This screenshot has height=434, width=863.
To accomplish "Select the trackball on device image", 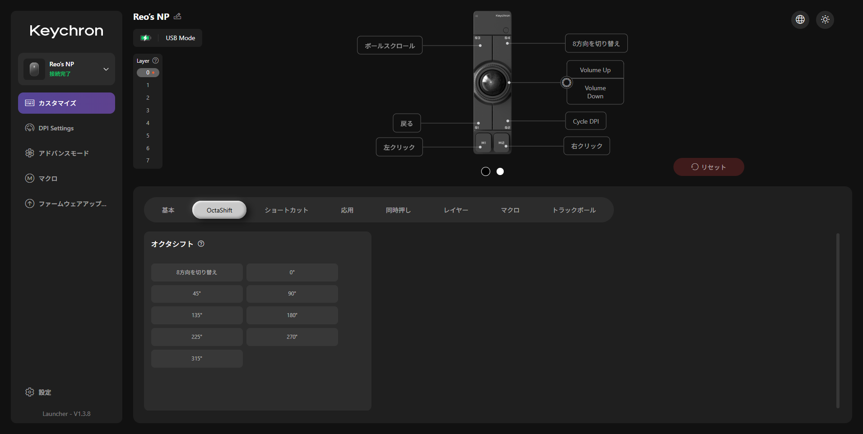I will [x=492, y=83].
